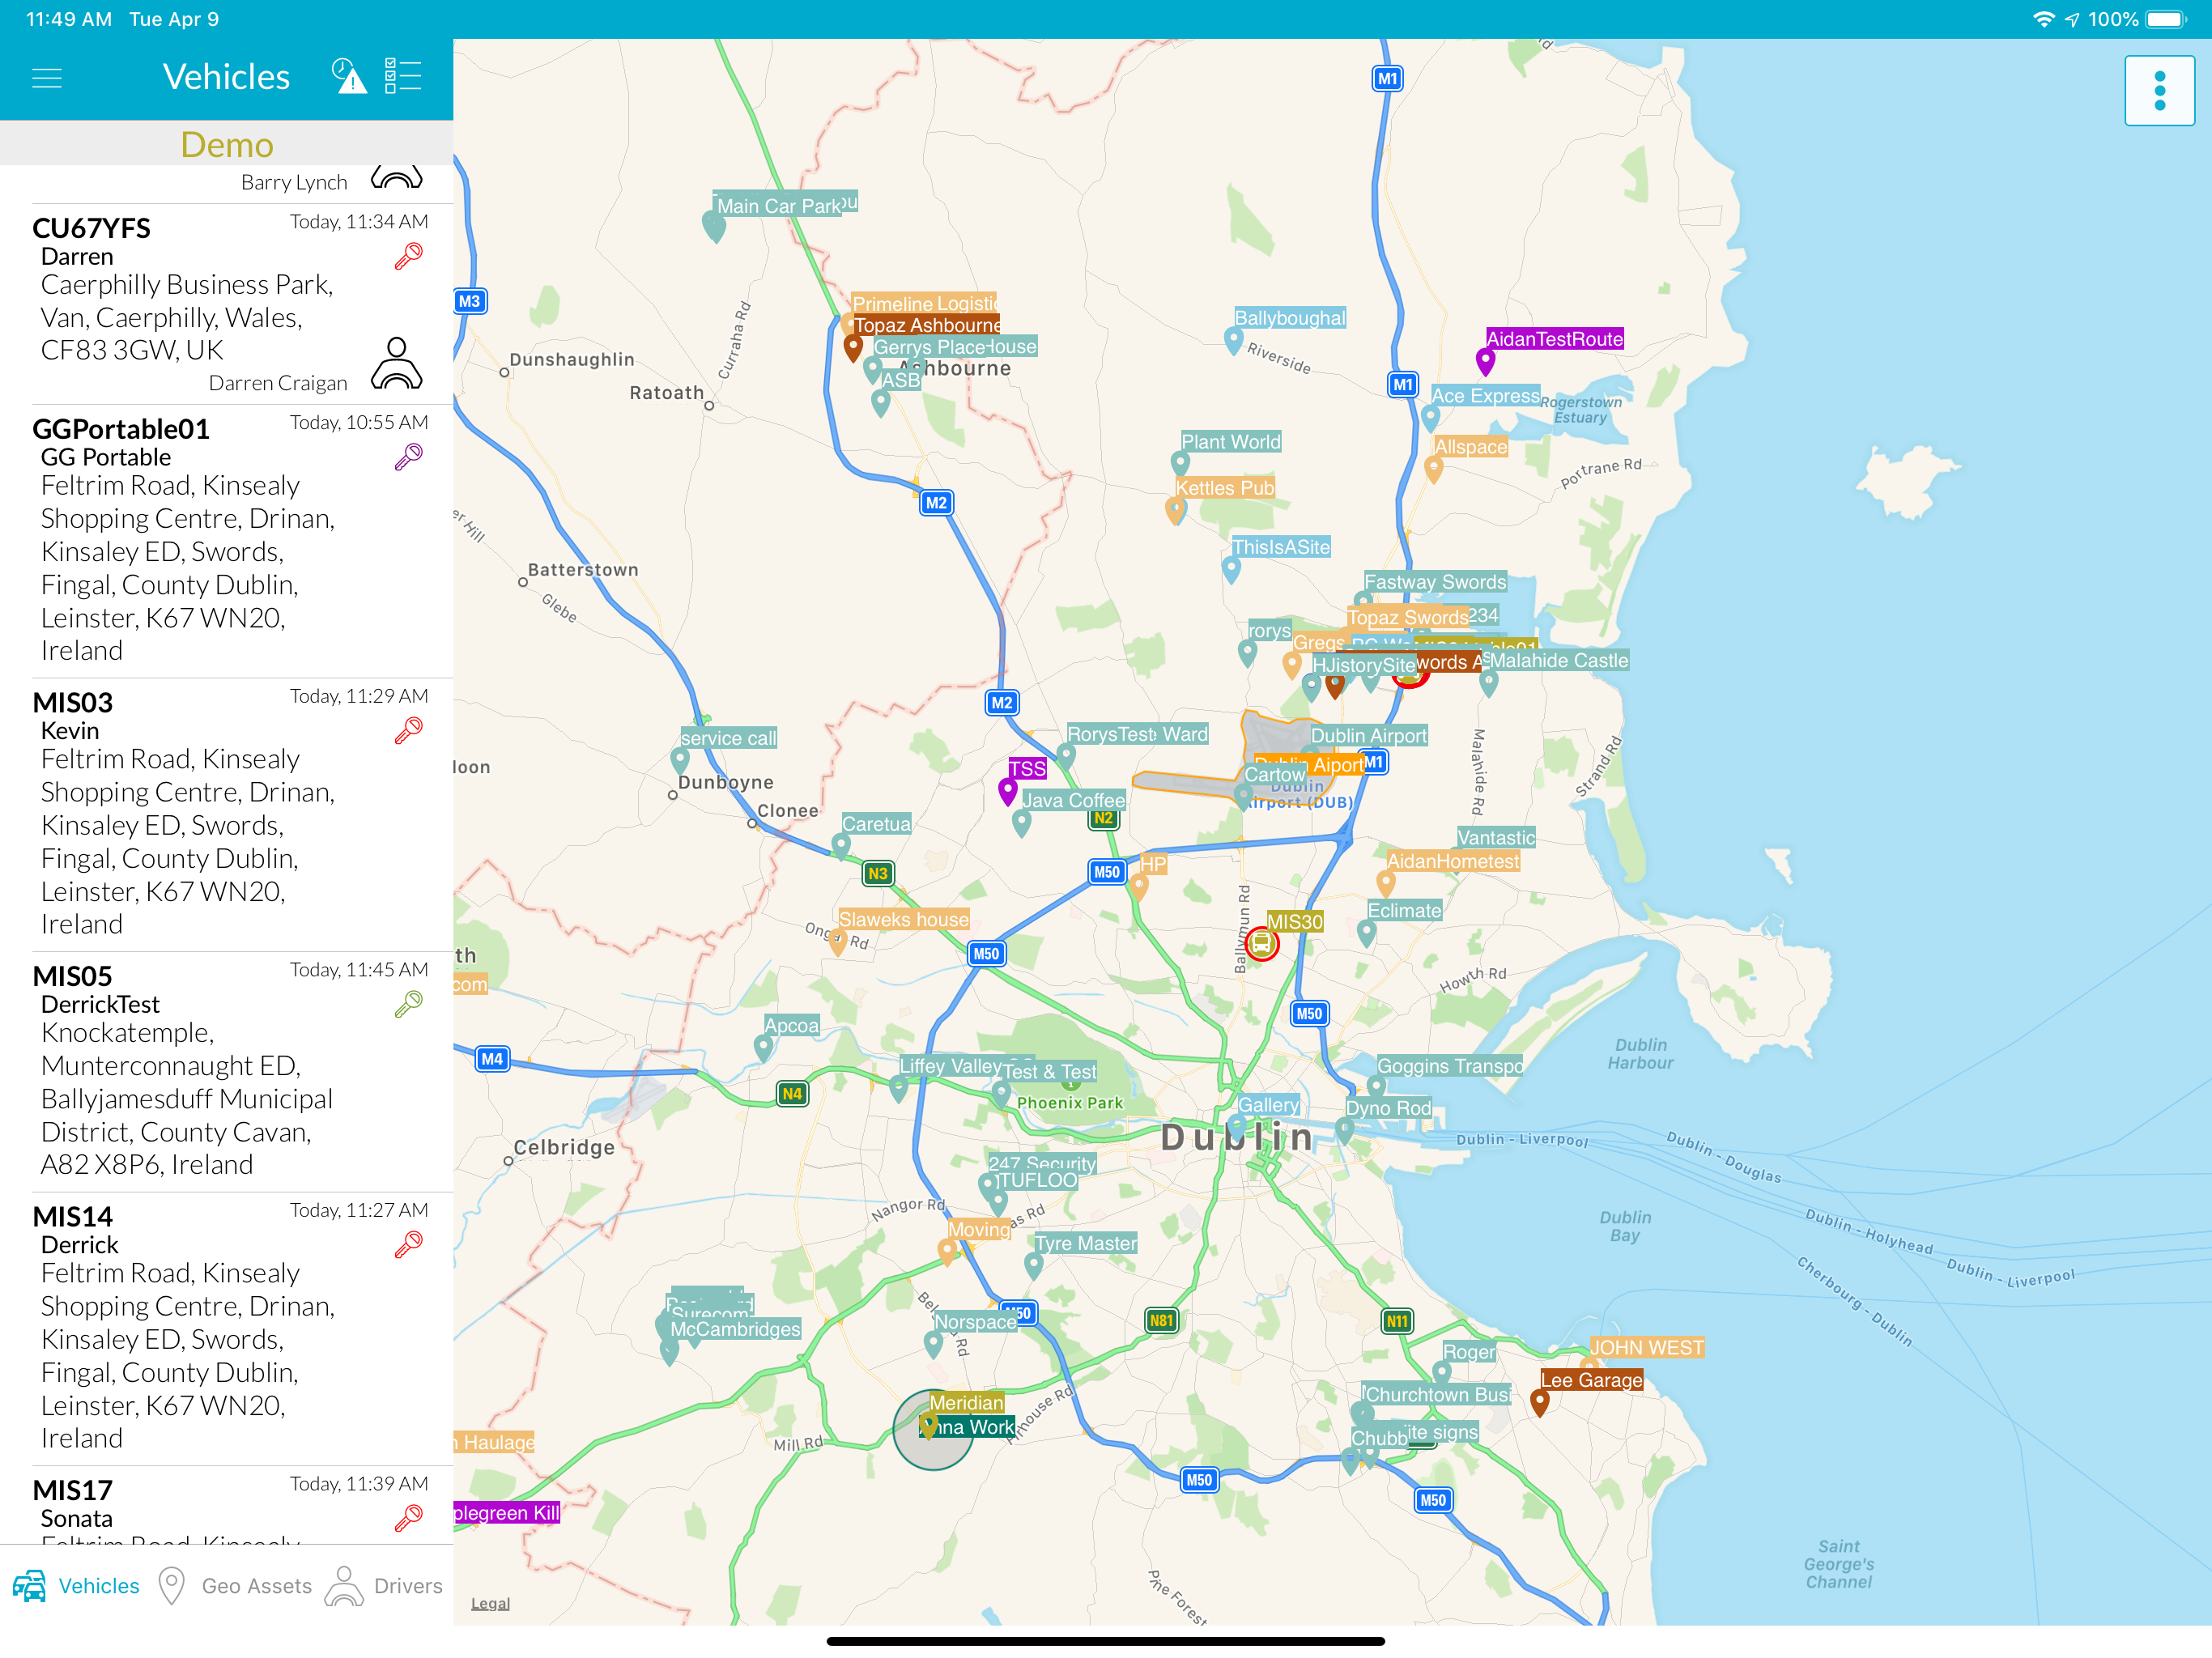
Task: Check the battery status indicator
Action: point(2167,19)
